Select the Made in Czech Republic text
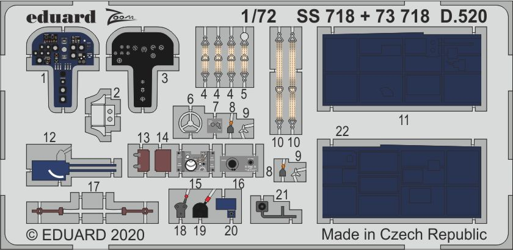 click(404, 235)
